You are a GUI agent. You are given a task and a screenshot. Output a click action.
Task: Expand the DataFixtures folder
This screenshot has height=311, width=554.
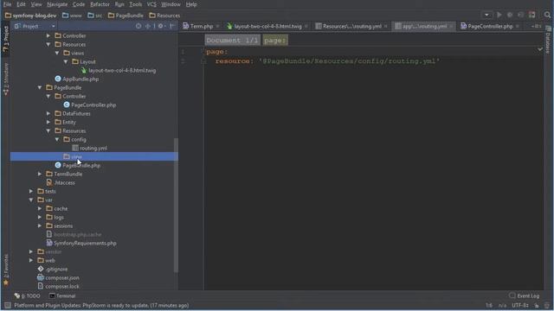[48, 113]
